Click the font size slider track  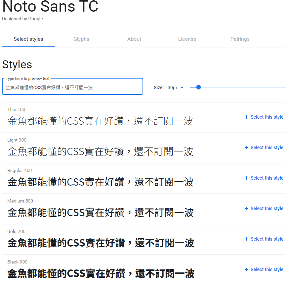[x=238, y=87]
